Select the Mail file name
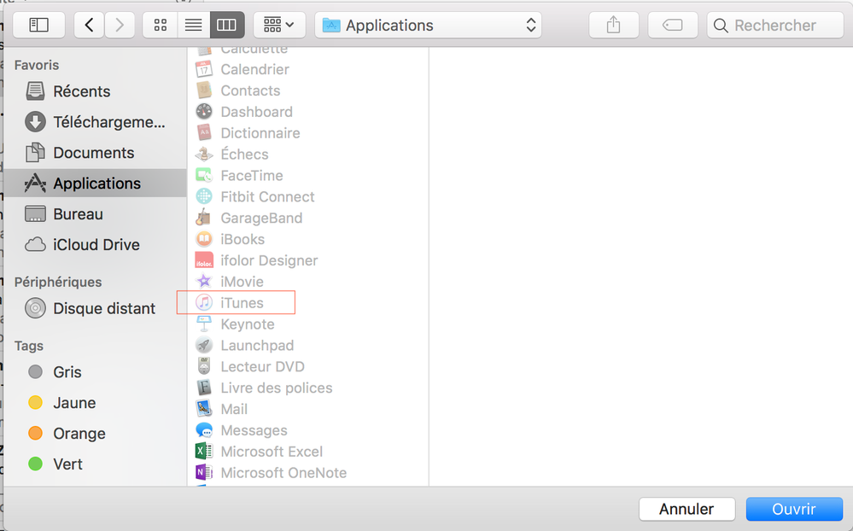 tap(234, 409)
